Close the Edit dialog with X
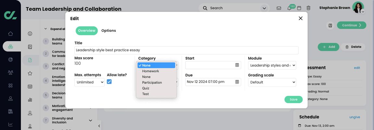374x130 pixels. 300,18
